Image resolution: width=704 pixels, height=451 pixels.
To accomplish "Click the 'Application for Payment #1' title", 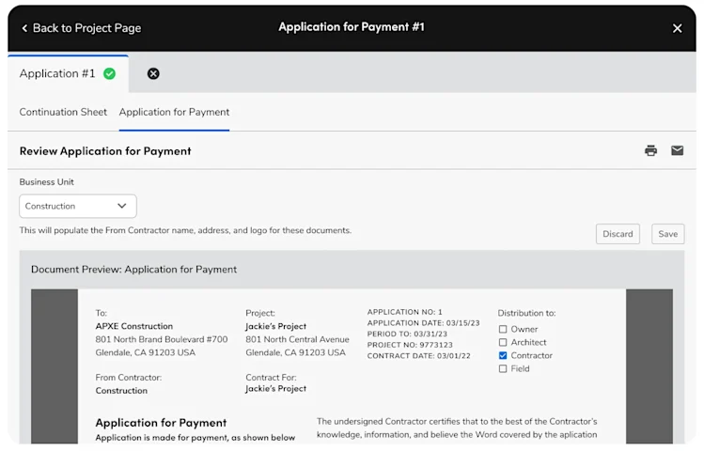I will (x=352, y=27).
